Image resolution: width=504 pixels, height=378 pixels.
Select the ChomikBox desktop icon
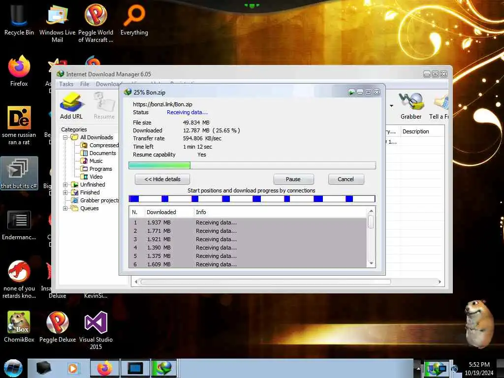(x=19, y=327)
